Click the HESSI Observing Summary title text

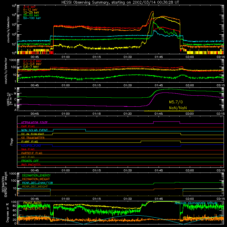[120, 3]
